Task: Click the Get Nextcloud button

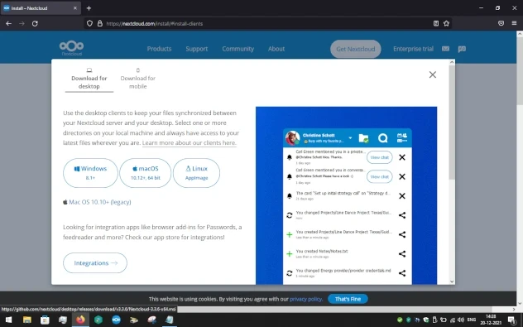Action: tap(356, 49)
